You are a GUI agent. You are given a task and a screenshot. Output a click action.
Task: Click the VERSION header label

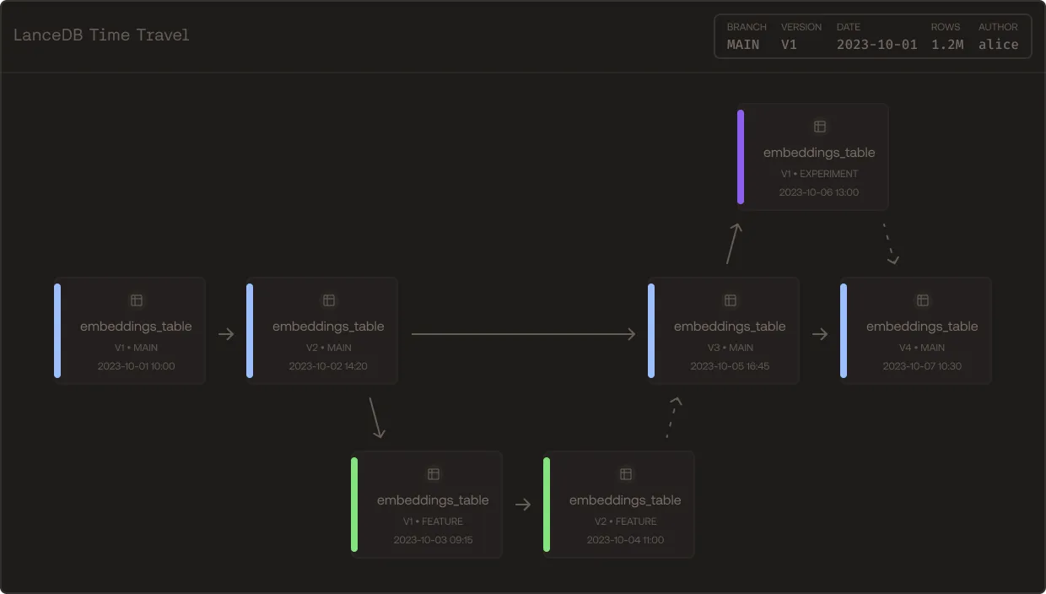pos(801,27)
